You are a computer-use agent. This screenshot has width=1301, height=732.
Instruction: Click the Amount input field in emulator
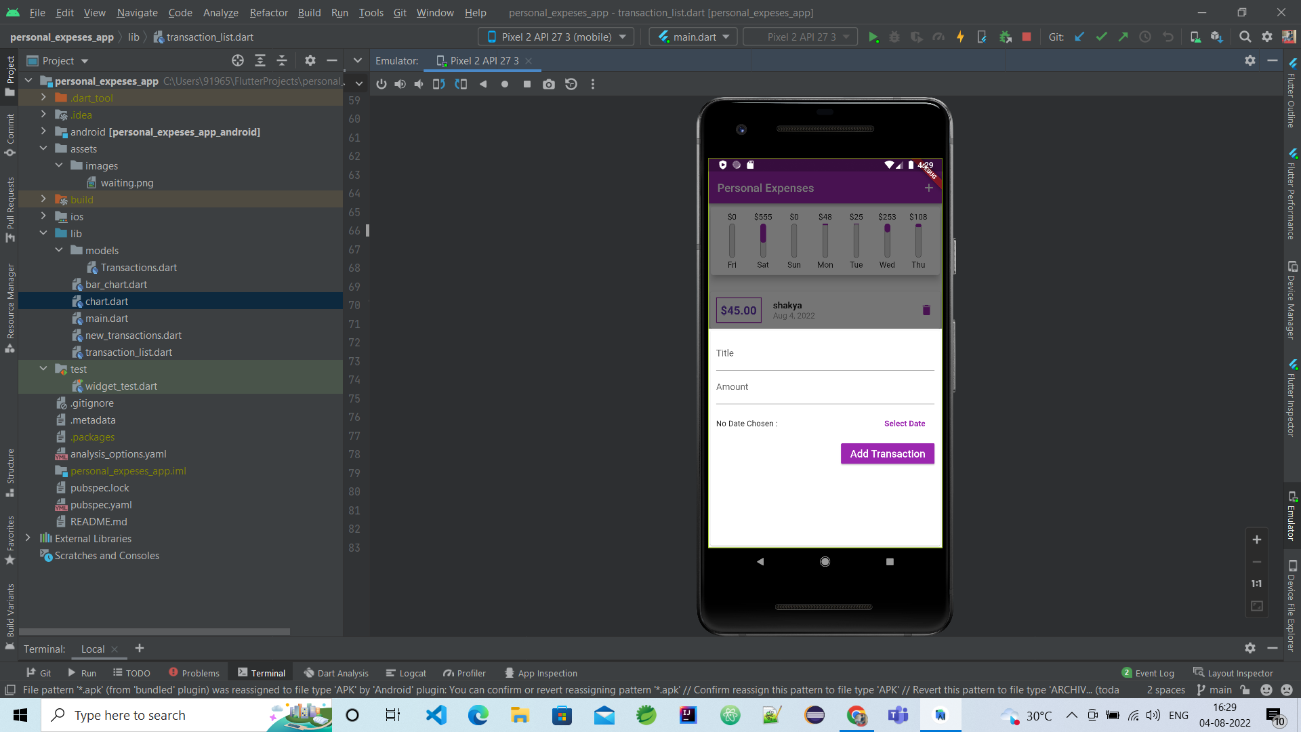coord(825,388)
